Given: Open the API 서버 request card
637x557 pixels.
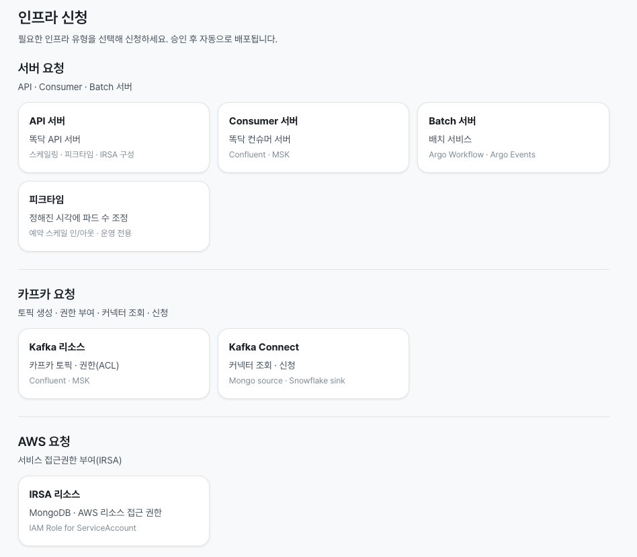Looking at the screenshot, I should point(114,137).
